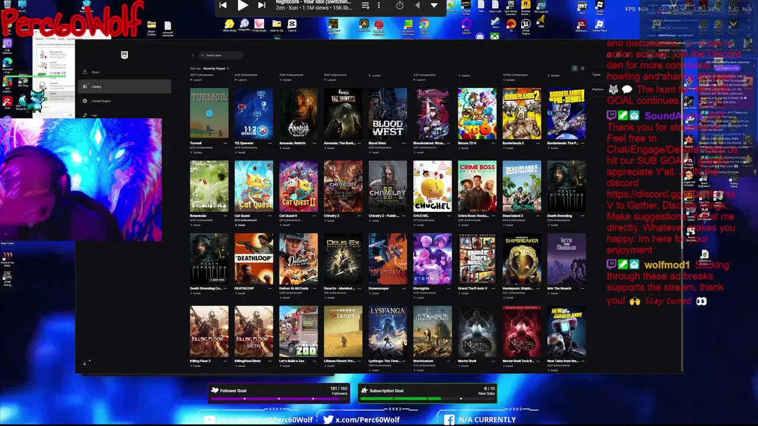758x426 pixels.
Task: Click Update under Turmoil
Action: tap(197, 152)
